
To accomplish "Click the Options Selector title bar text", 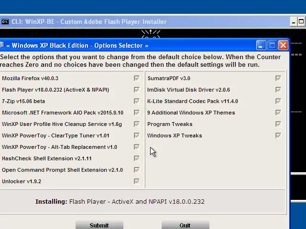I will coord(77,46).
